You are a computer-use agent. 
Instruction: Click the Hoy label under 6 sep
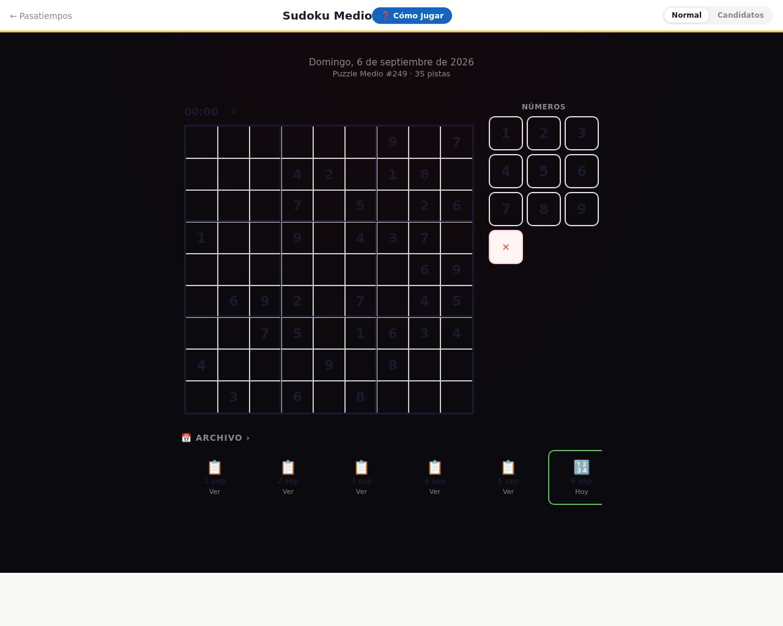[x=582, y=492]
